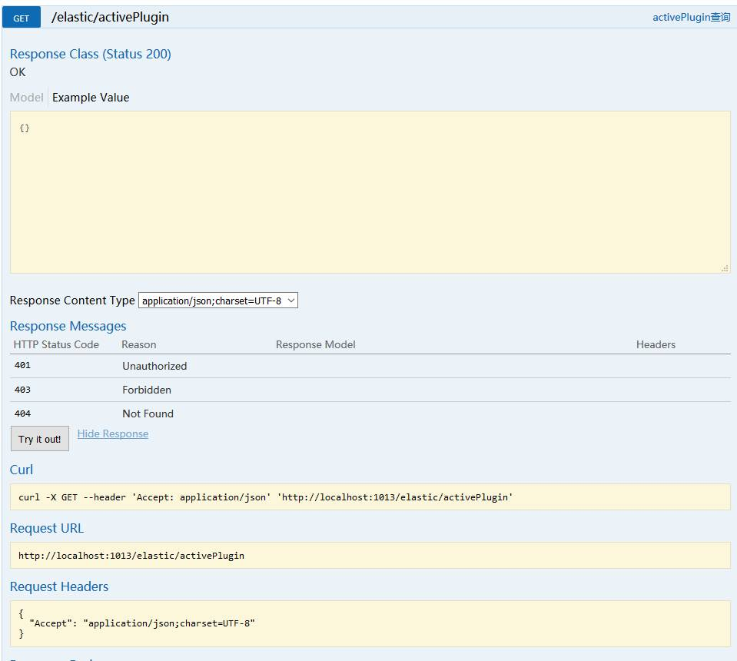The image size is (737, 661).
Task: Open the Response Content Type dropdown
Action: pyautogui.click(x=217, y=301)
